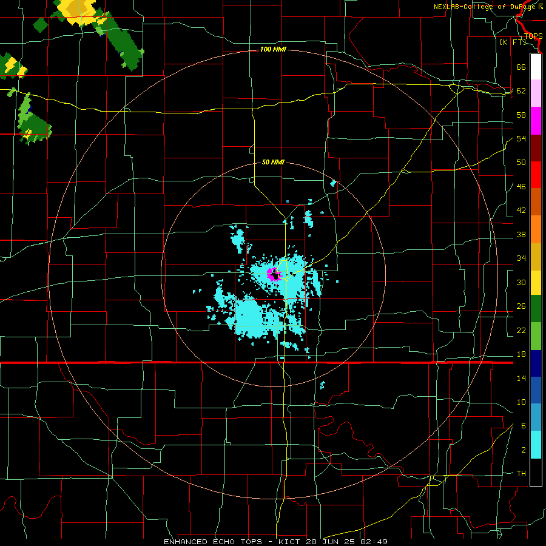Click the magenta high echo top core
This screenshot has height=546, width=546.
(x=274, y=274)
